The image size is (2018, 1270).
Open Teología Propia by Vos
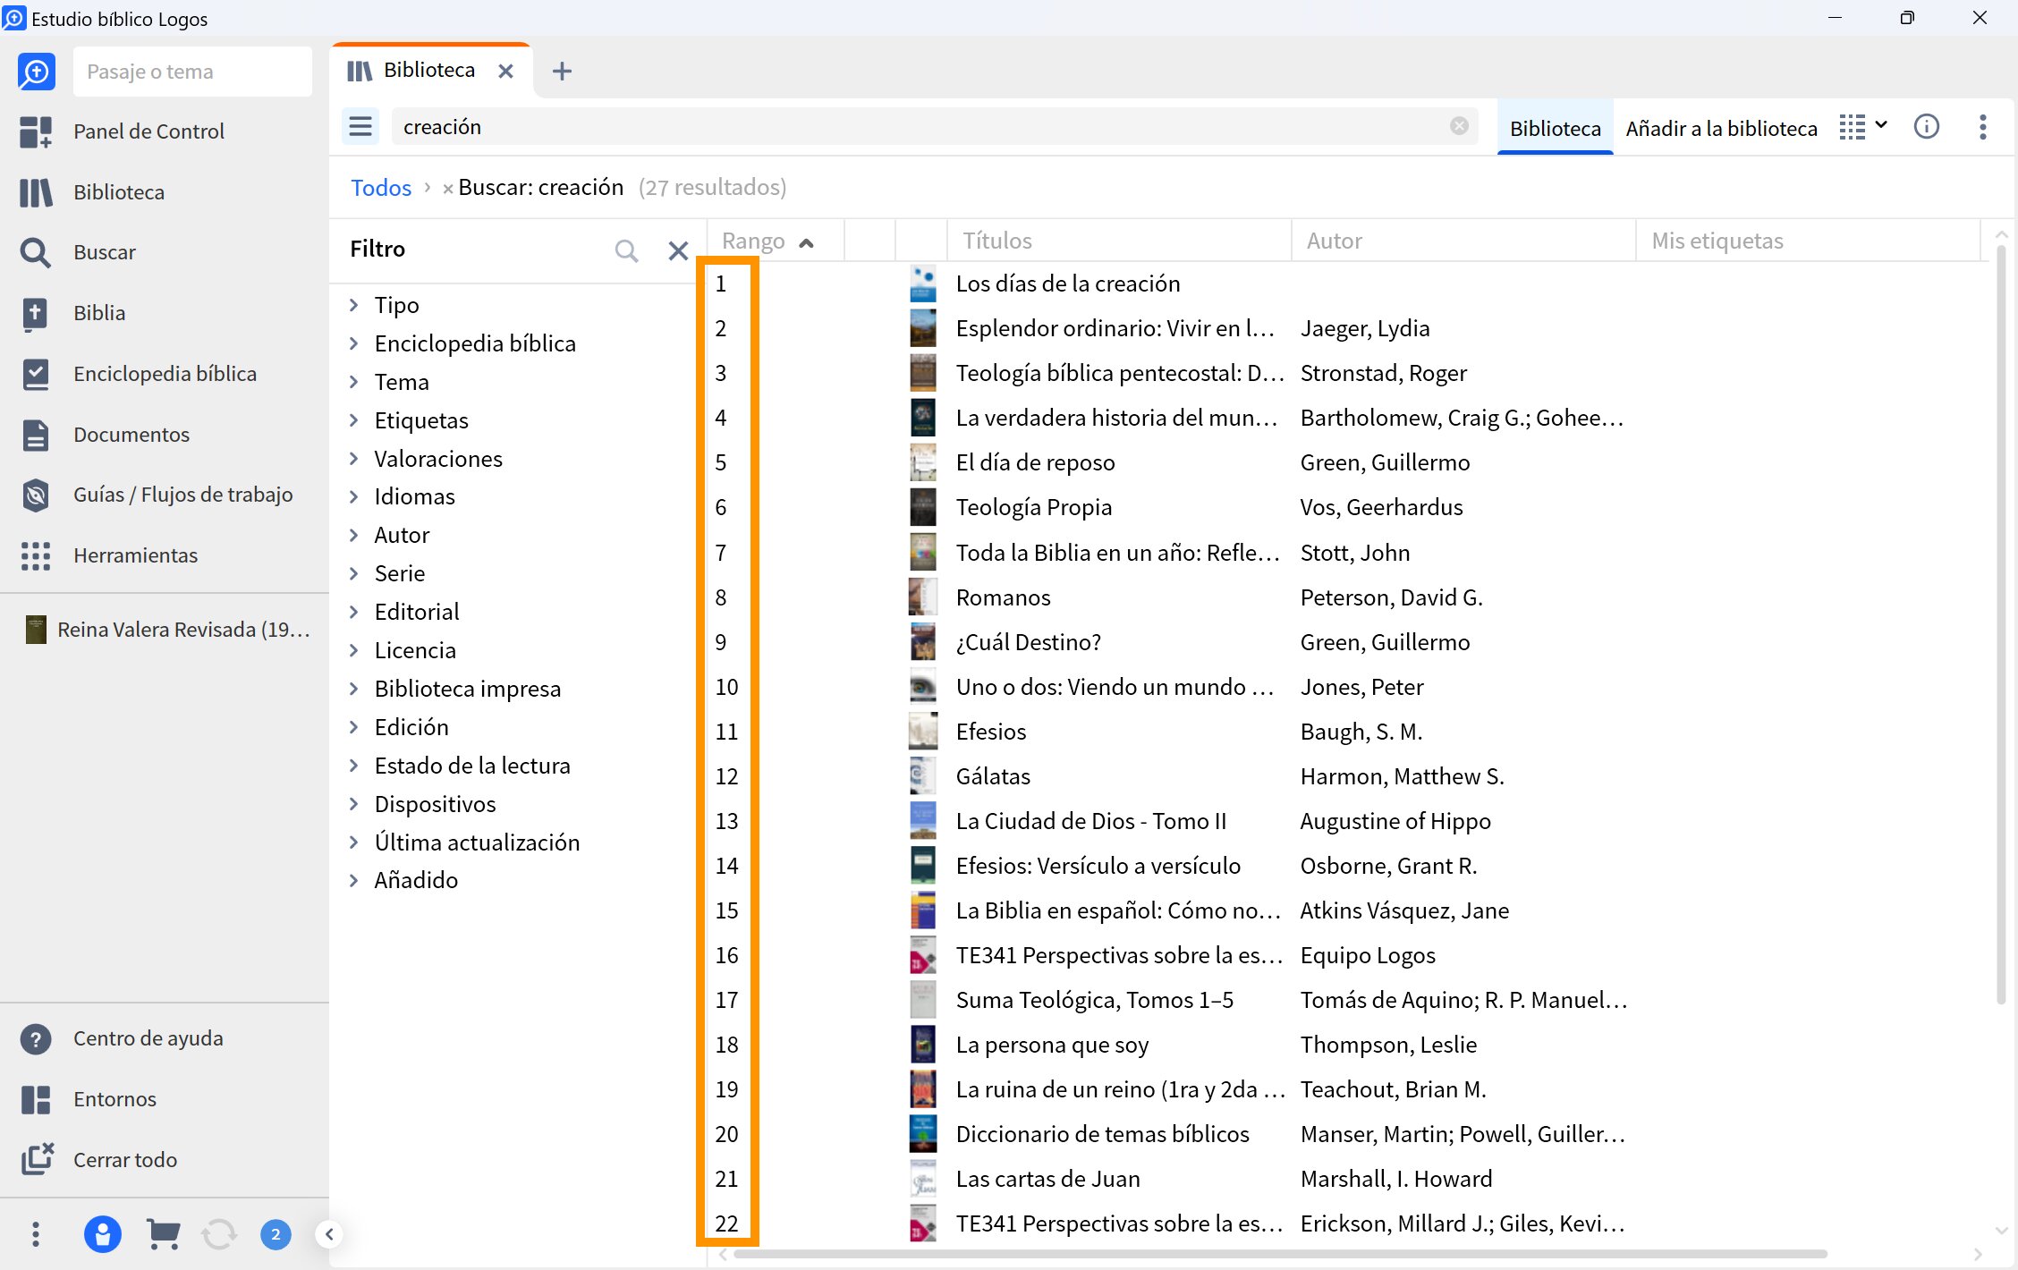pos(1034,507)
